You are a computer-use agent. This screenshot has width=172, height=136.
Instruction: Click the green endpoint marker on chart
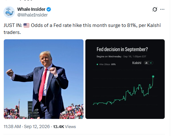point(153,76)
